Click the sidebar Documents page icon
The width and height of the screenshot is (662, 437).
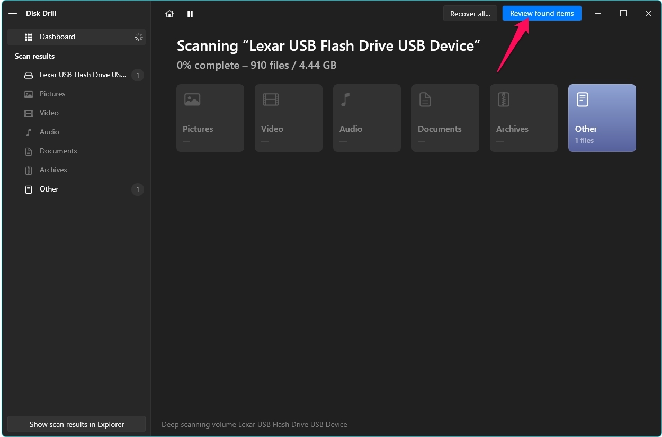tap(29, 151)
